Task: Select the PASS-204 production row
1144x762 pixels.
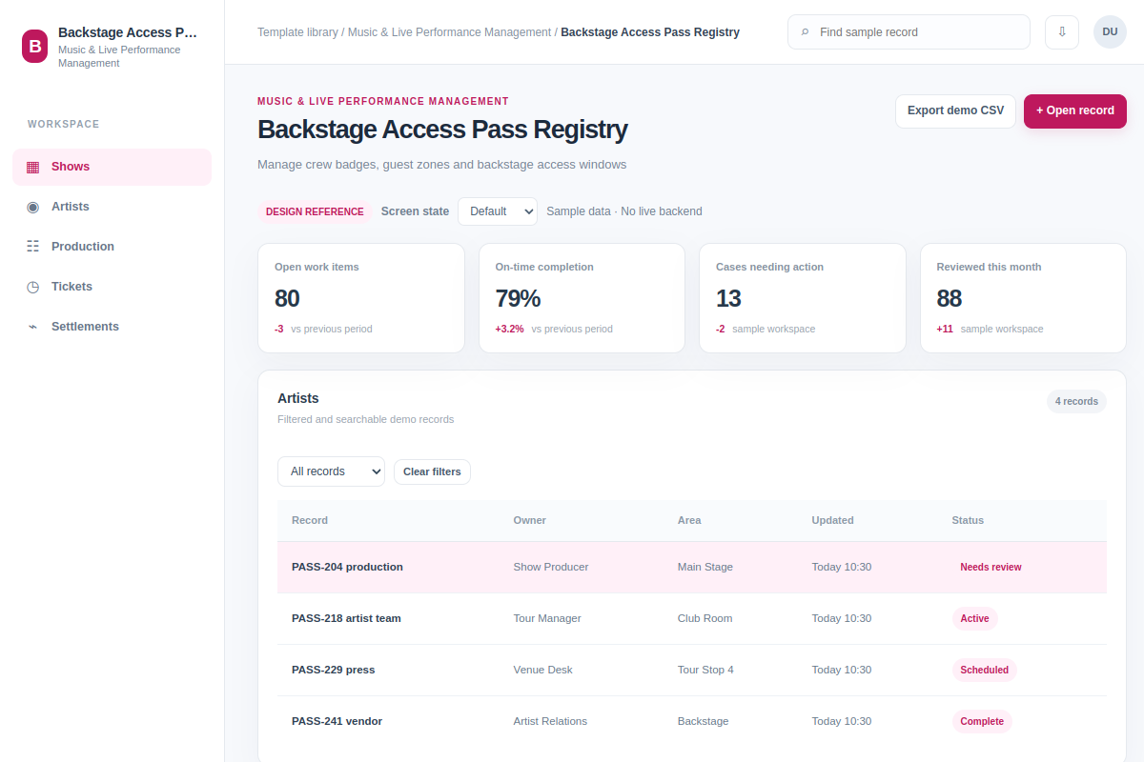Action: click(692, 568)
